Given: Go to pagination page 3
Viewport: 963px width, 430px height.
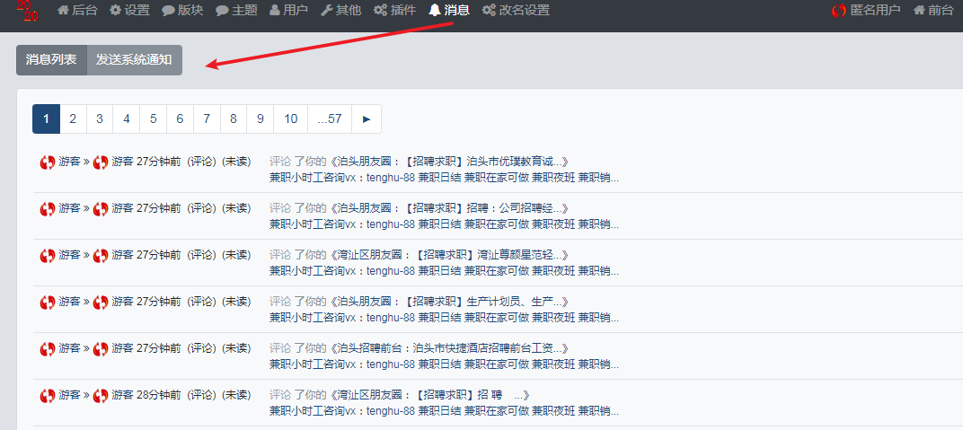Looking at the screenshot, I should (100, 119).
